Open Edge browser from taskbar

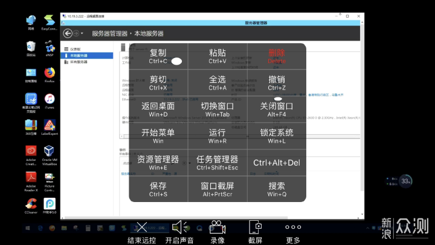[x=40, y=228]
